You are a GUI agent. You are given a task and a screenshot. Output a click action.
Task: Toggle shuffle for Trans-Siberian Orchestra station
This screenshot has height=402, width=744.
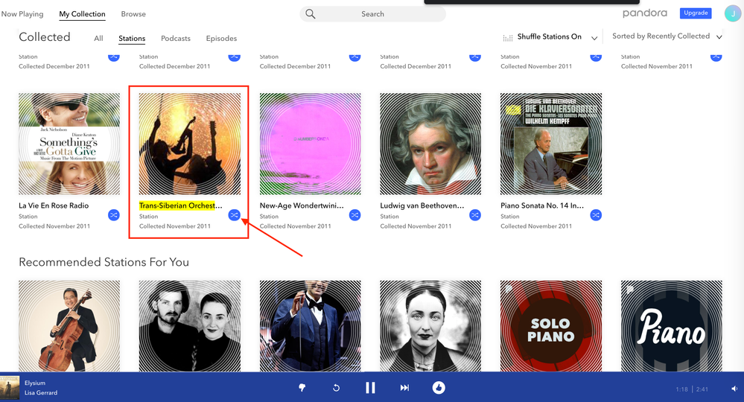(x=234, y=215)
